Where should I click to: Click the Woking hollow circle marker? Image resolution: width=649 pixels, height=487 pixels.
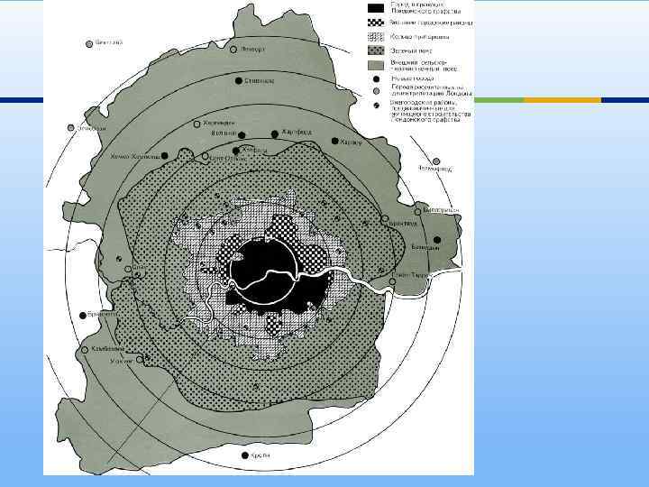(x=140, y=360)
